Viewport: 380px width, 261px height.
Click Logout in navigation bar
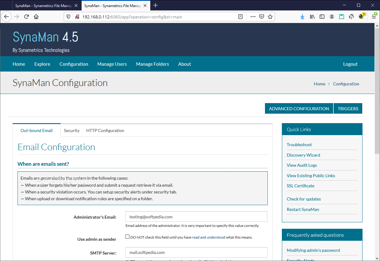[350, 64]
